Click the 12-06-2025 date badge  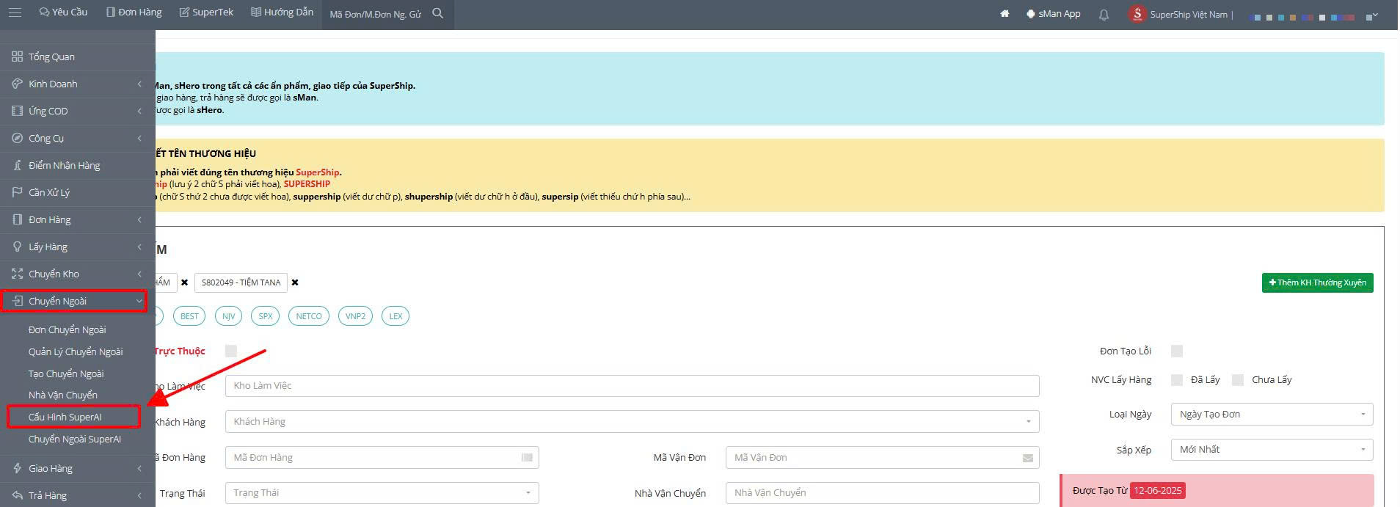click(1158, 490)
